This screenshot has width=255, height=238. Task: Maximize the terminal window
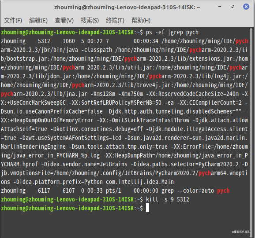tap(233, 7)
